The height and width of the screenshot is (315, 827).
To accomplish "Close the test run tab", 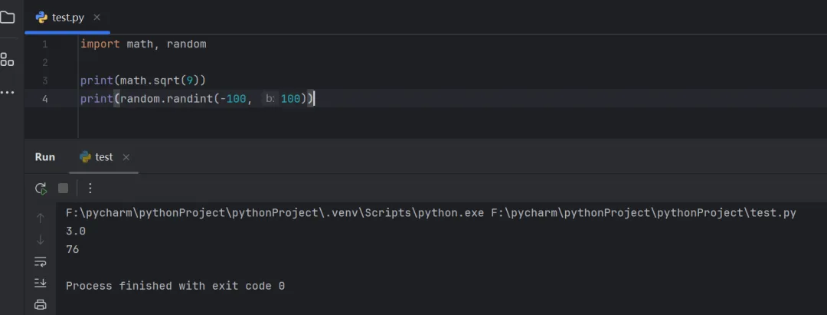I will point(126,157).
